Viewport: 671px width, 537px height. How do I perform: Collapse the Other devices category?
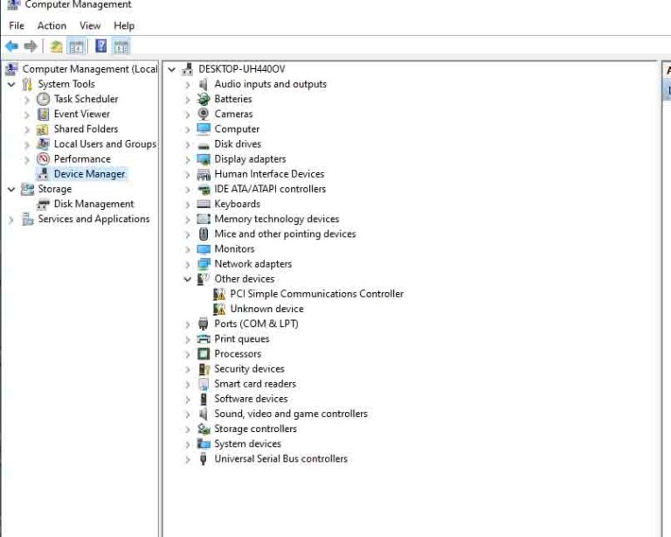tap(187, 279)
